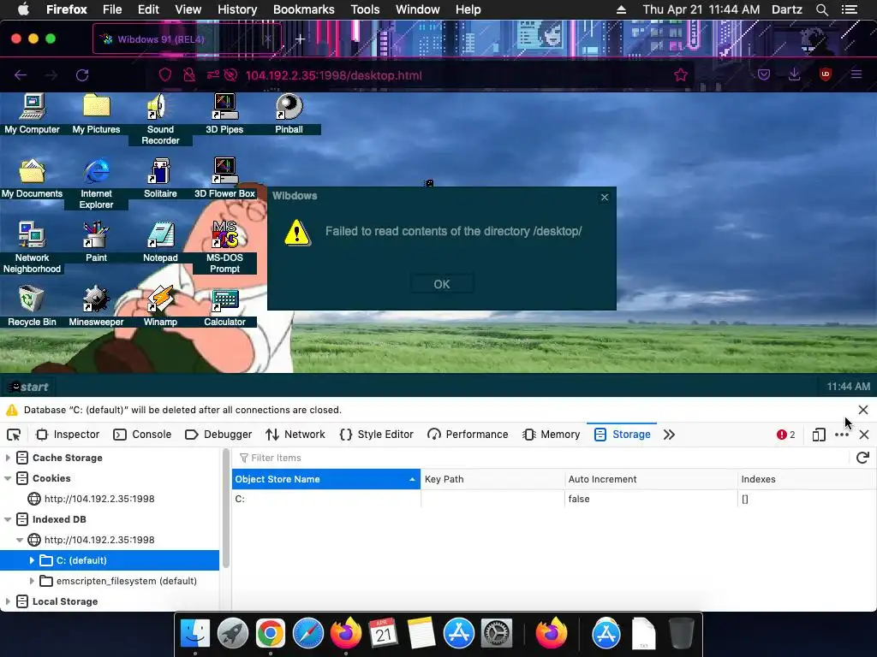Launch the Pinball shortcut
This screenshot has width=877, height=657.
pos(289,114)
